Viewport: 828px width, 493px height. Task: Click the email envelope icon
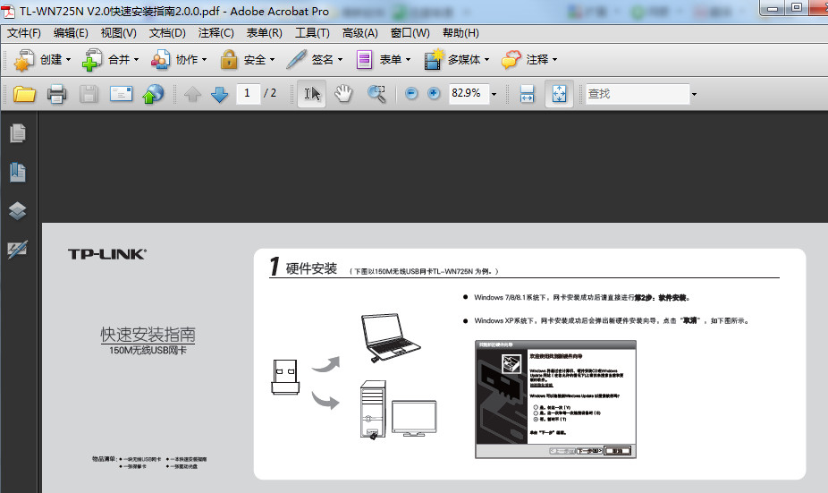121,94
